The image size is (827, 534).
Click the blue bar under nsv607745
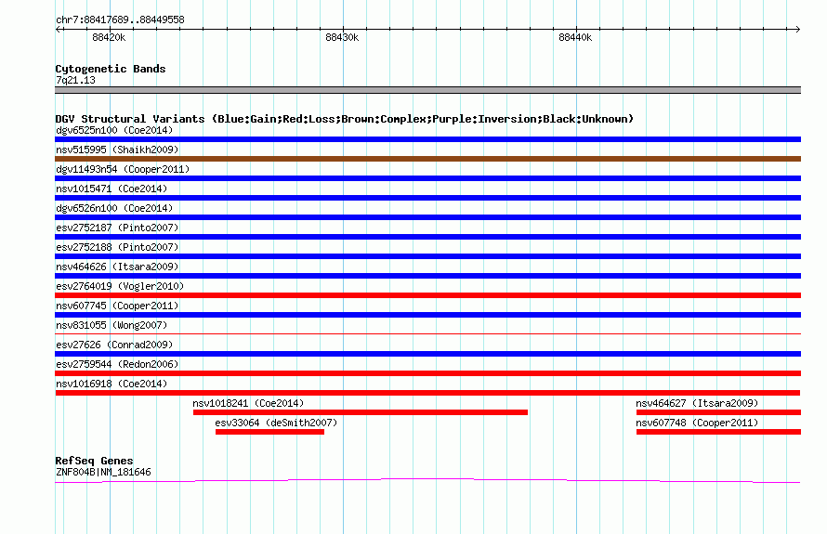point(427,315)
